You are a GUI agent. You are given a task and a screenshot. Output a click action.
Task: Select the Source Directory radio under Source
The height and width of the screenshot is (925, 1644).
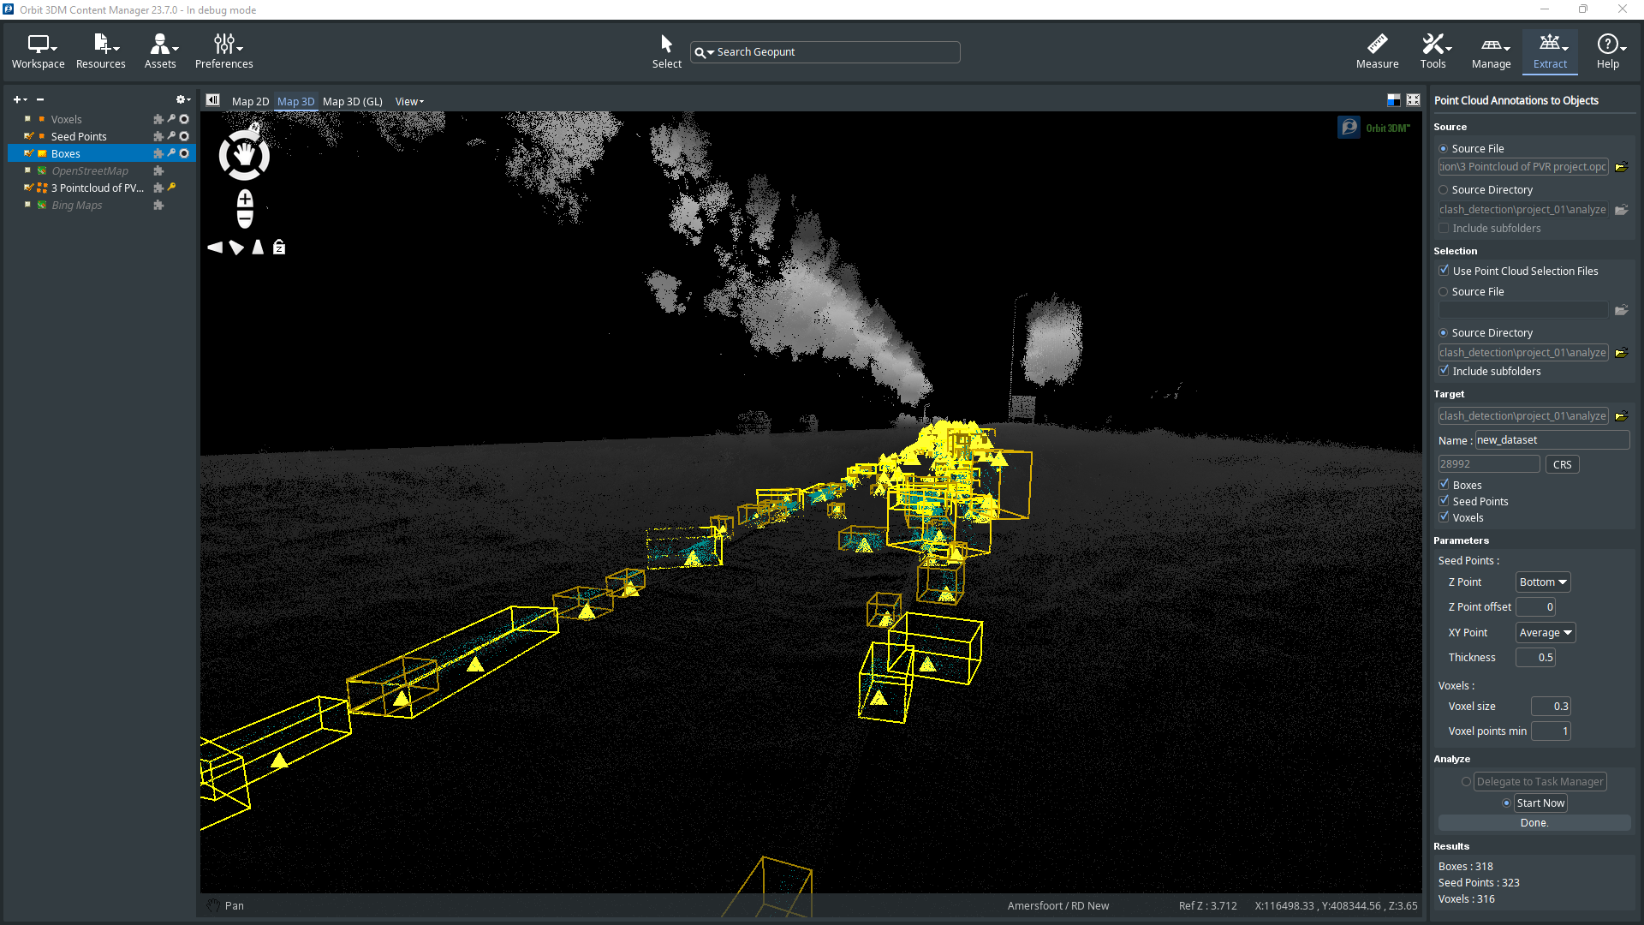coord(1444,190)
